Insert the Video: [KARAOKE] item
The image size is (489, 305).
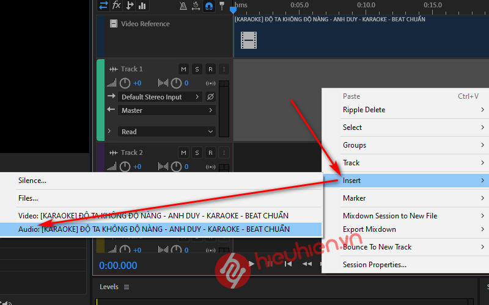click(x=161, y=216)
